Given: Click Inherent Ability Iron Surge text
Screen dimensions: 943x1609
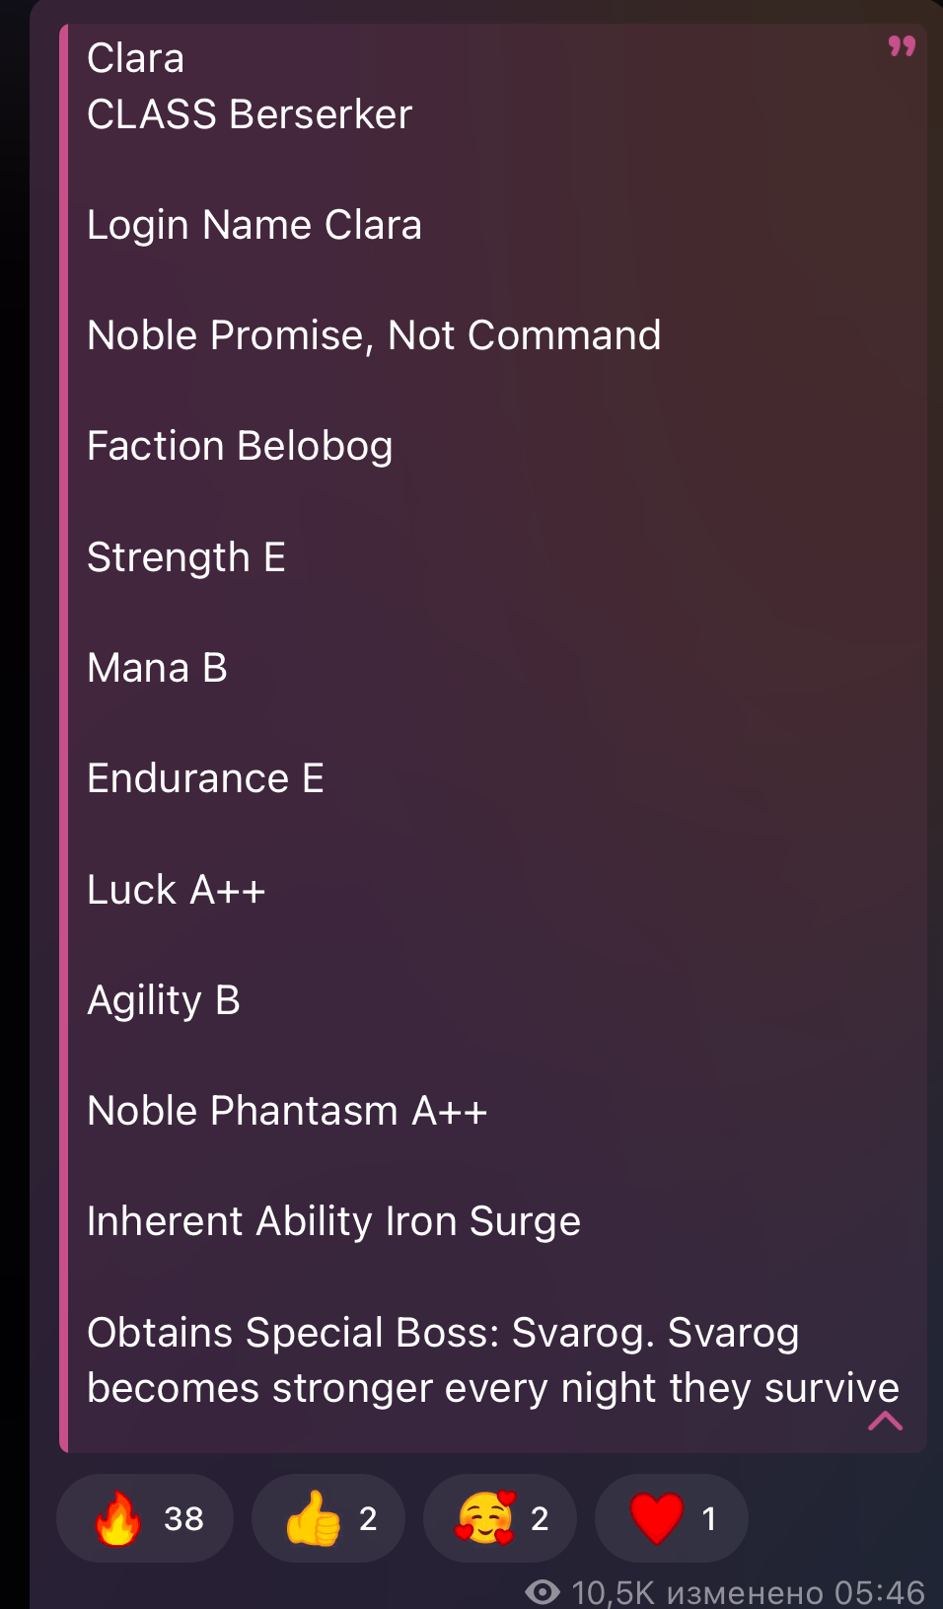Looking at the screenshot, I should pos(333,1222).
